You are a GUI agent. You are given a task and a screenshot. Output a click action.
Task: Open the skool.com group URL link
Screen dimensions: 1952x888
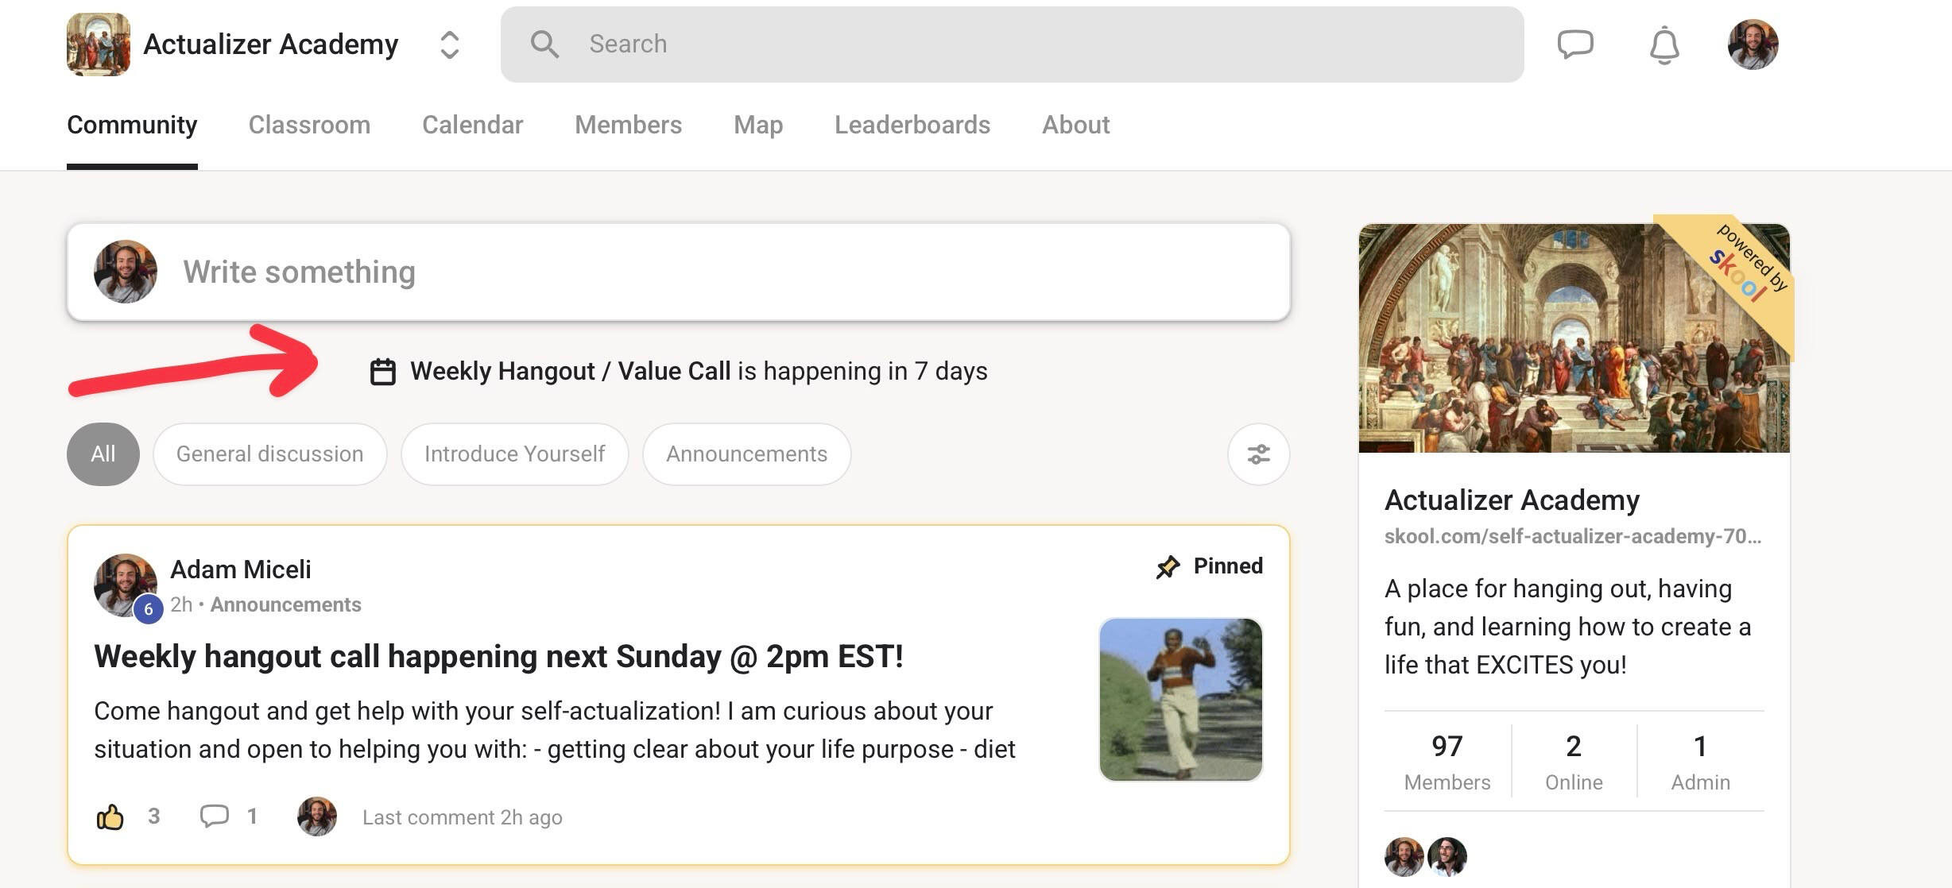click(x=1572, y=536)
